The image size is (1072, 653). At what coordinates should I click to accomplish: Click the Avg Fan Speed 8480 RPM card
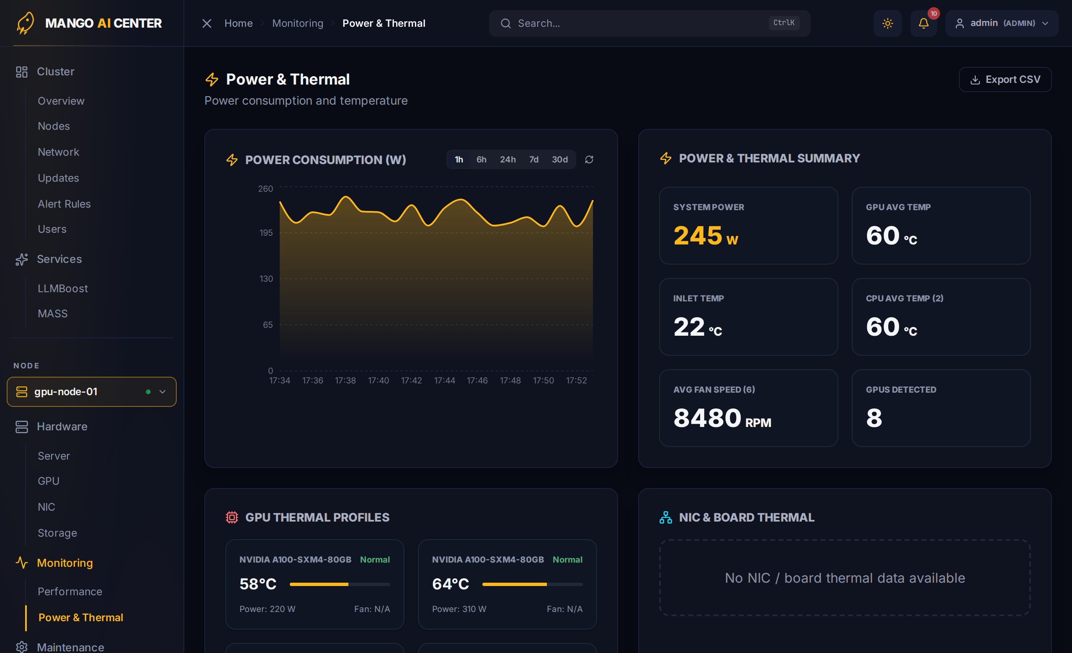click(748, 408)
